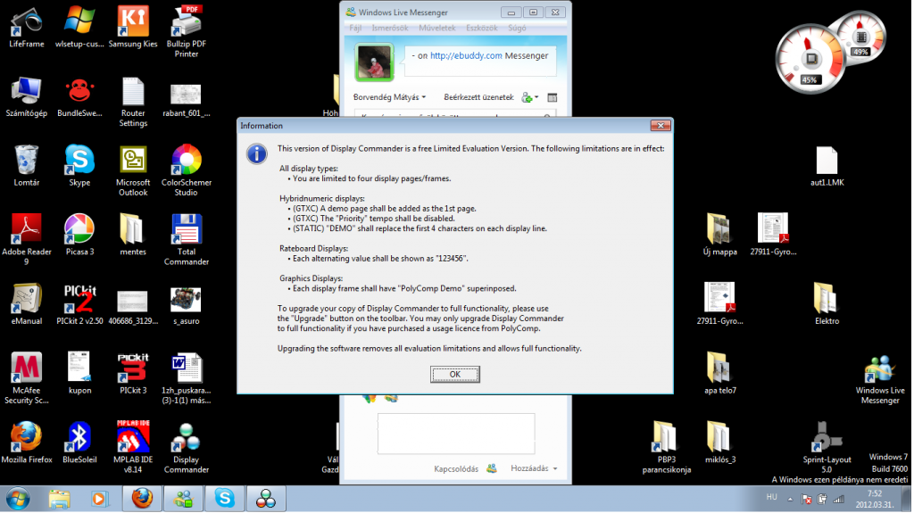914x513 pixels.
Task: Select the kupon document icon
Action: 79,374
